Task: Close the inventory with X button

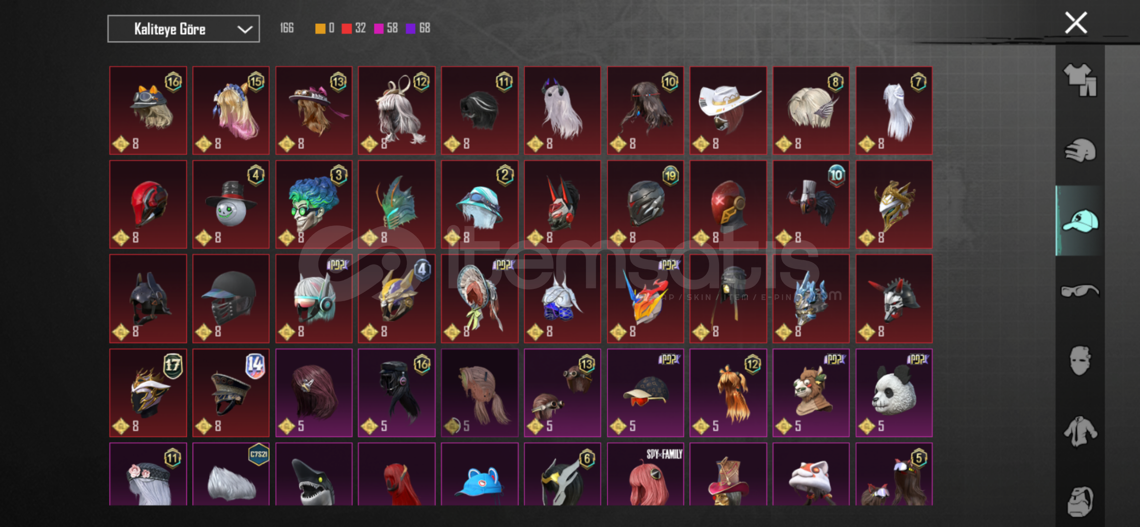Action: (x=1076, y=23)
